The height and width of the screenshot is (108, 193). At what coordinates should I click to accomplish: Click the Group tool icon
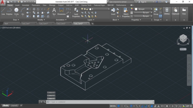coord(156,11)
